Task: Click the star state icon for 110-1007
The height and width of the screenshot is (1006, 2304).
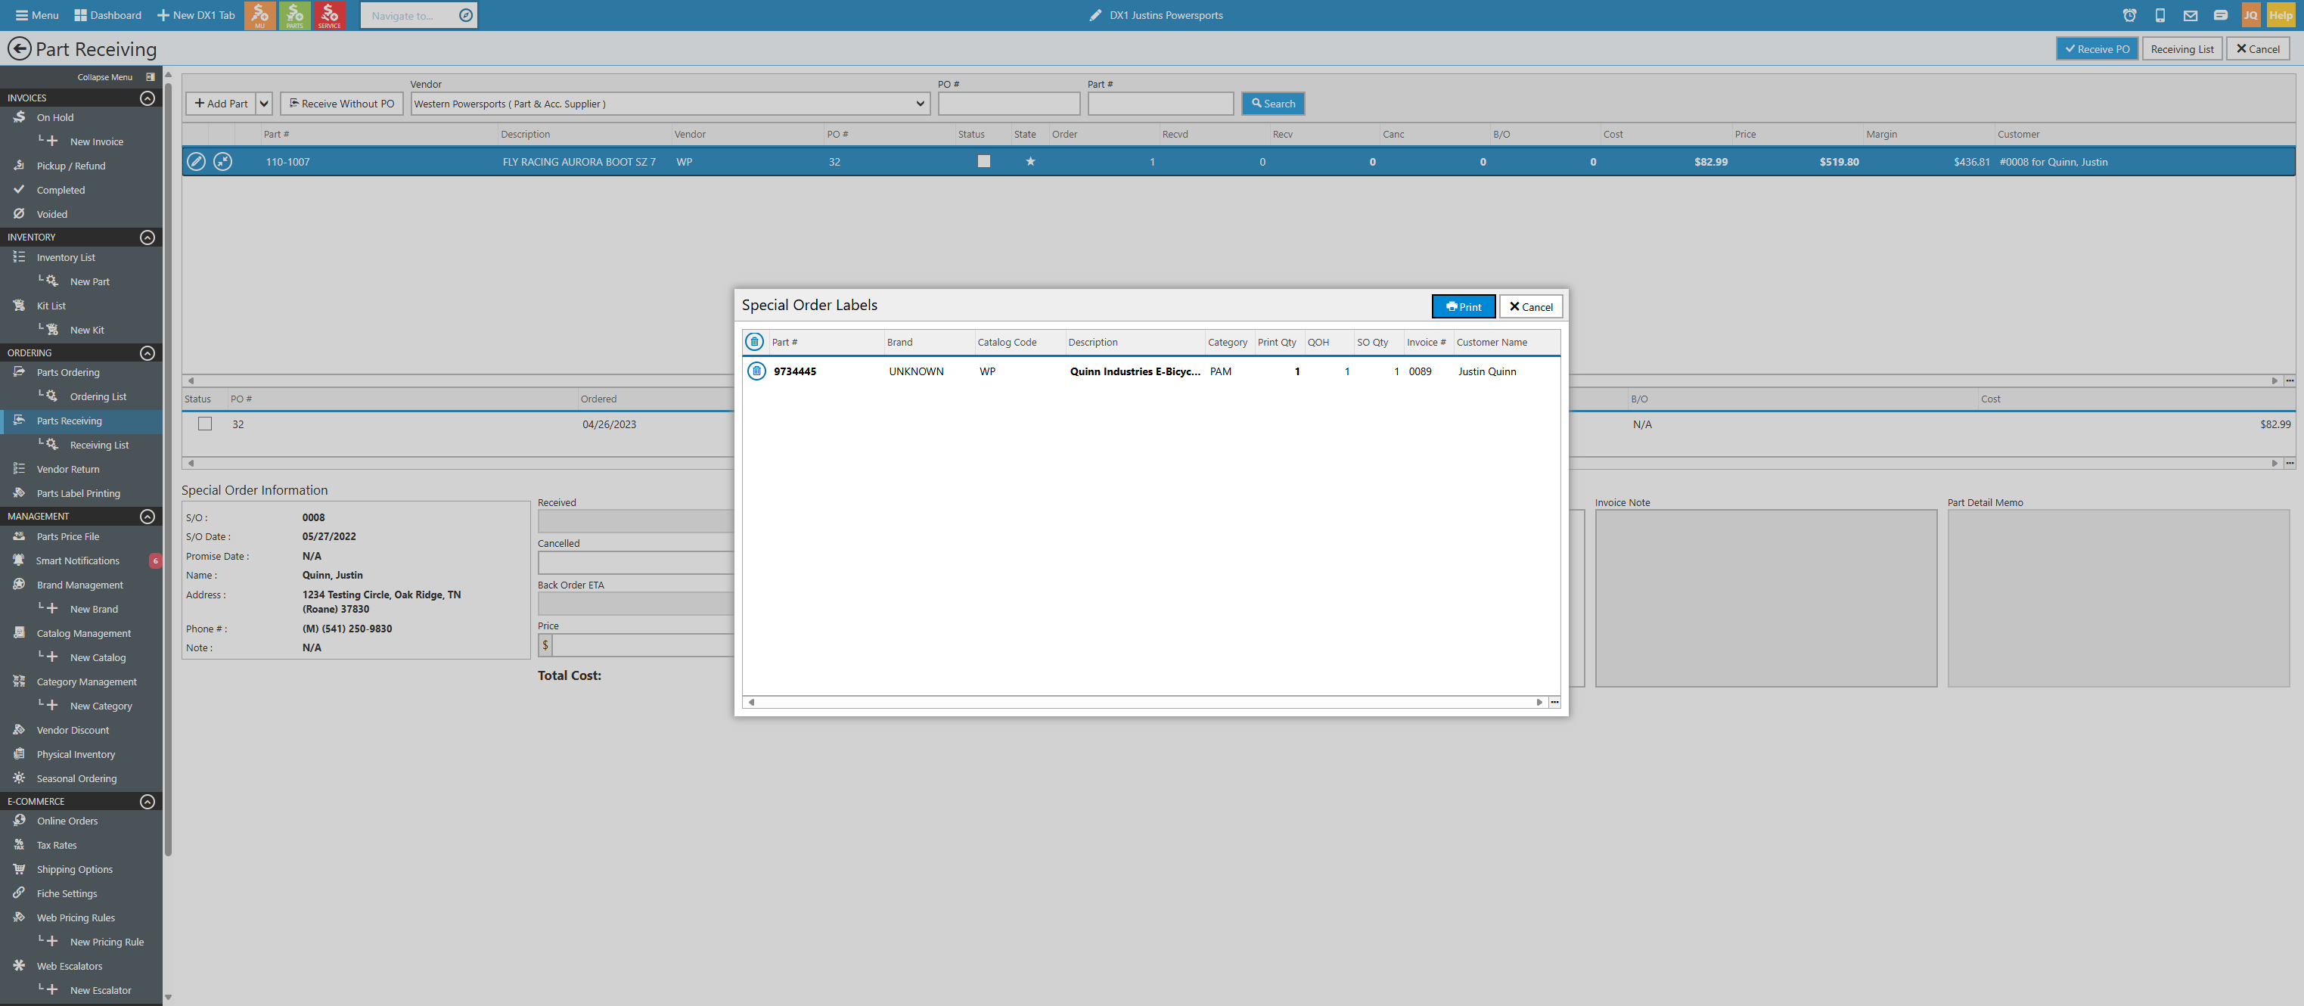Action: pyautogui.click(x=1030, y=162)
